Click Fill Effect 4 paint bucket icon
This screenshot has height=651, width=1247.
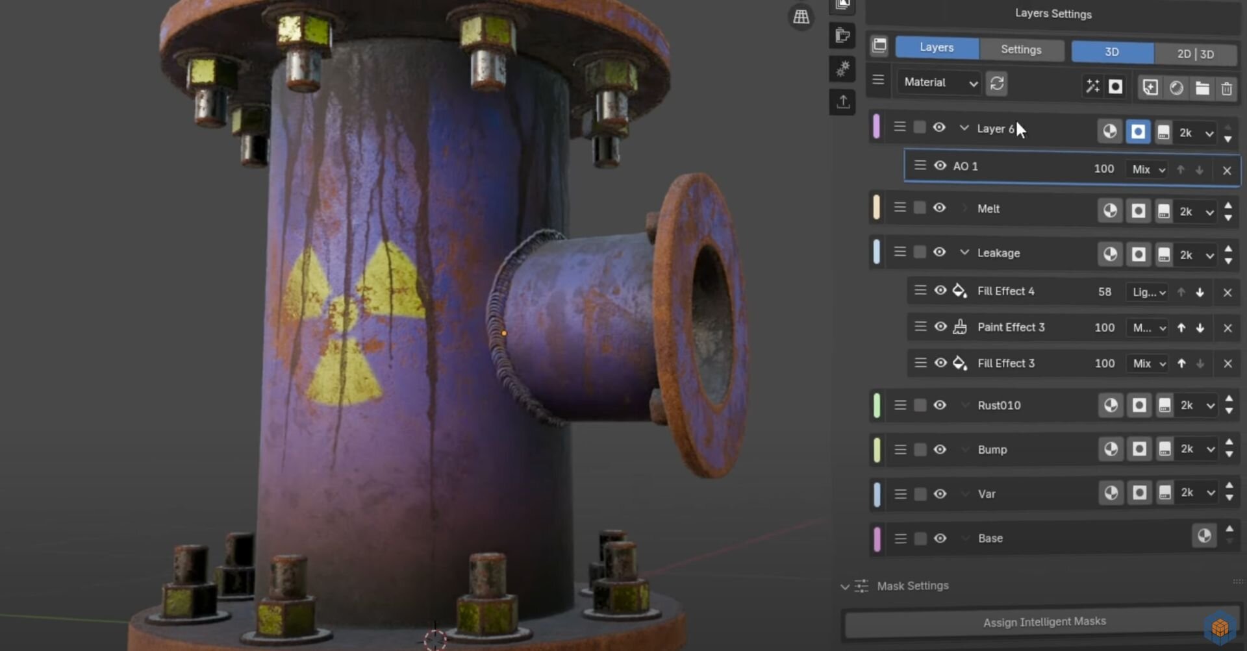(960, 291)
